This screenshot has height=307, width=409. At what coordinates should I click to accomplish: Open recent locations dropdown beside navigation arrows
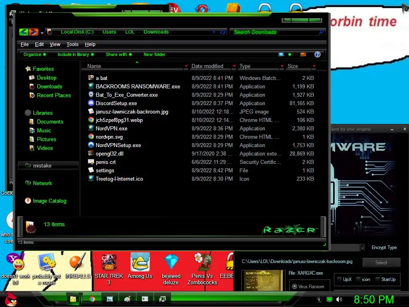(x=42, y=33)
